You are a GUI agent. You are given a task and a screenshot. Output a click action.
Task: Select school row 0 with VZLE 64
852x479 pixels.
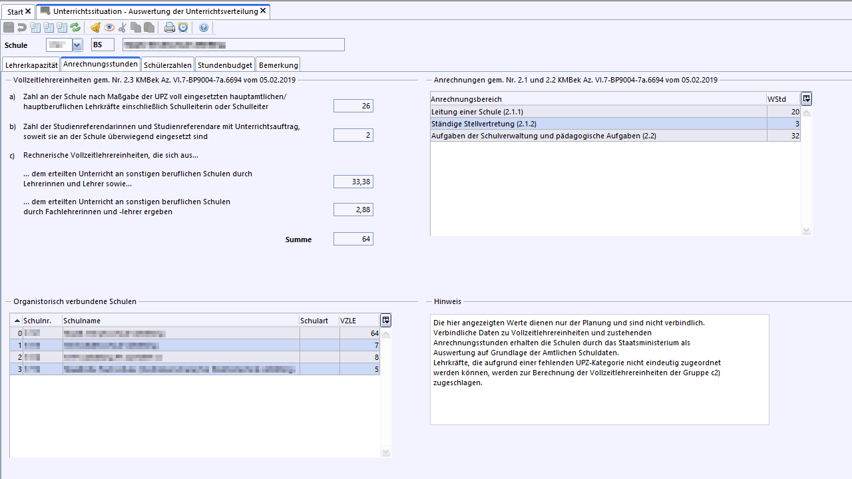195,333
